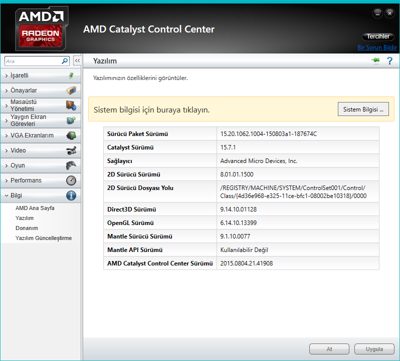Viewport: 400px width, 361px height.
Task: Click the Uygula apply button
Action: coord(374,349)
